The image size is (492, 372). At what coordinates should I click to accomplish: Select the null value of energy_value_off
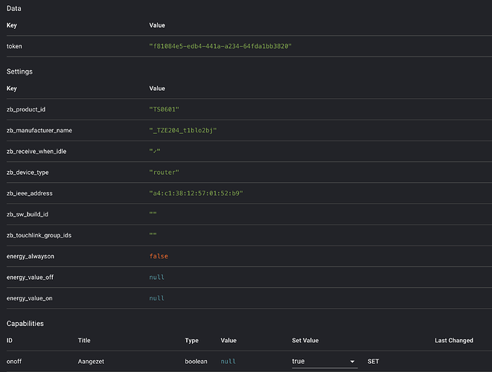(x=156, y=278)
